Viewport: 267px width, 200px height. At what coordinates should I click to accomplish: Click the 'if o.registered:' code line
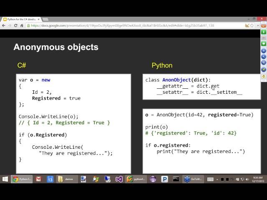click(x=168, y=145)
